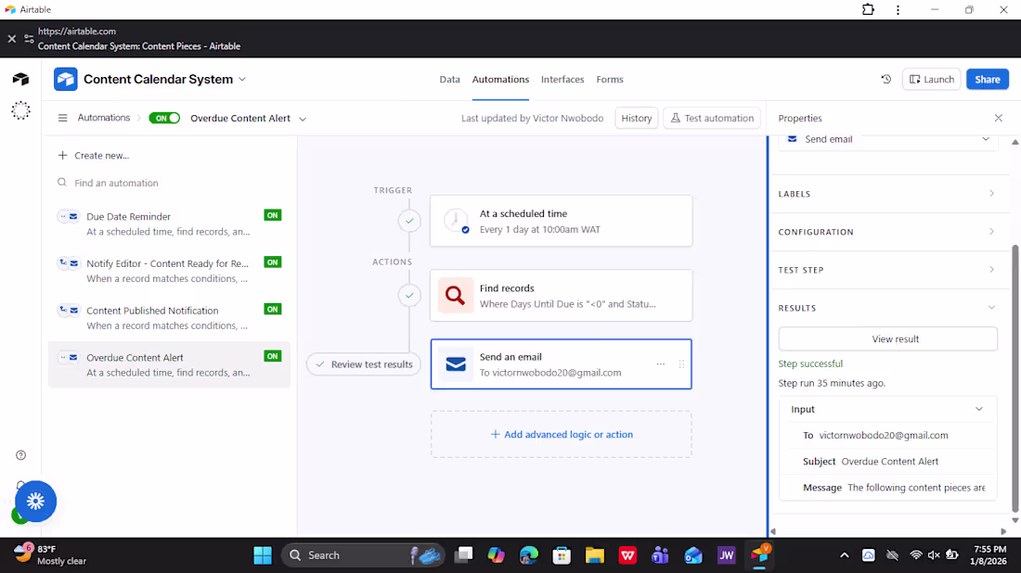Click the plus icon beside Create new

coord(62,156)
